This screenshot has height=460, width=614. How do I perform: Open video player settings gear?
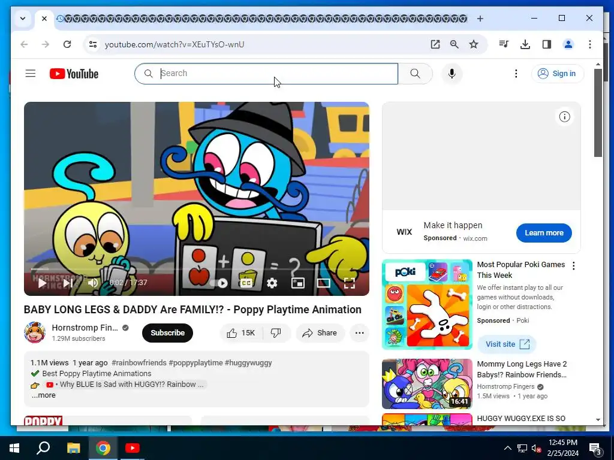(272, 283)
